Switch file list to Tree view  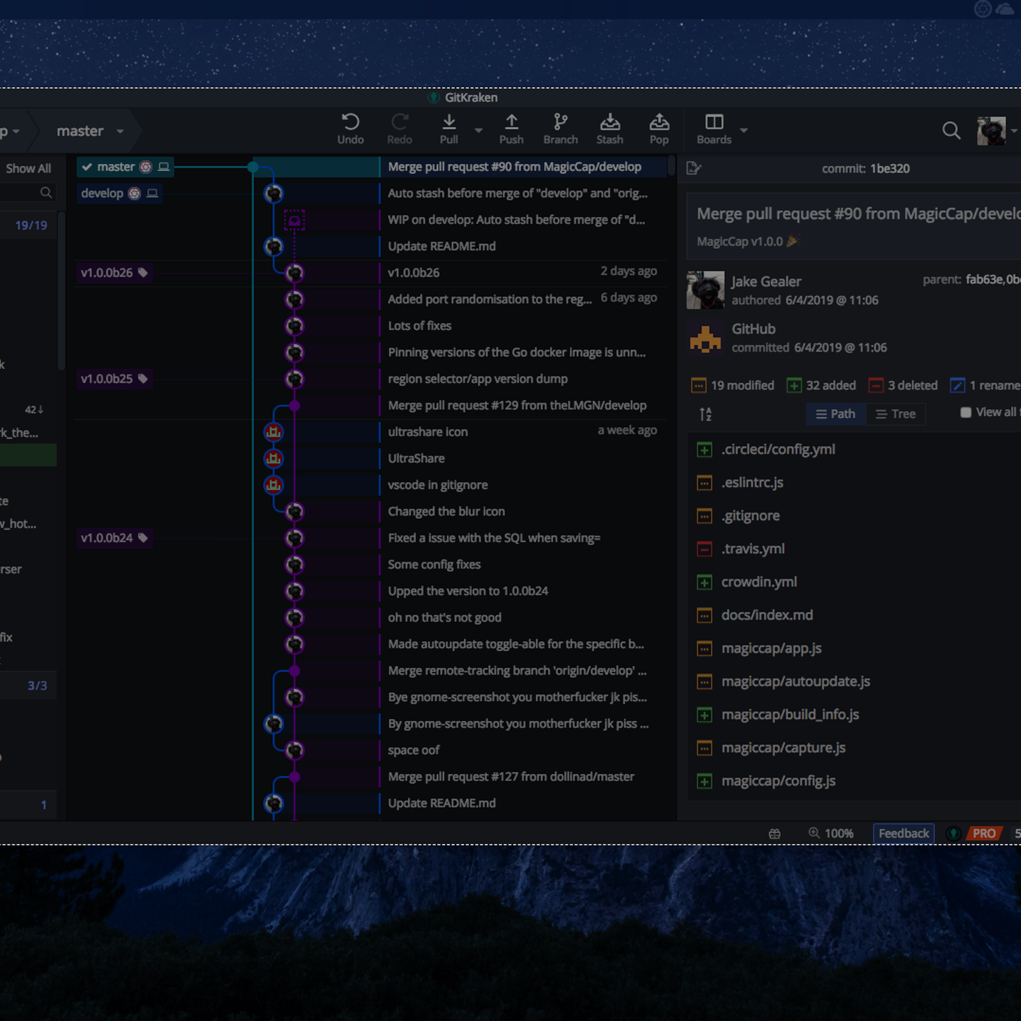pos(895,414)
